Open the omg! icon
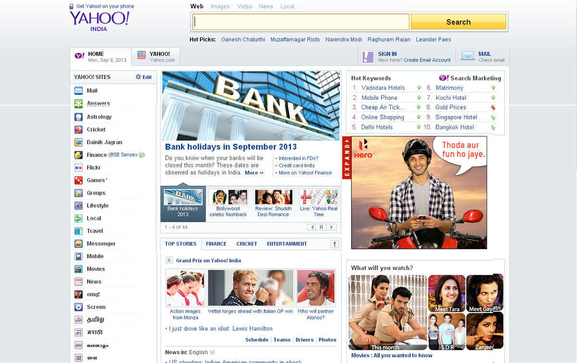 [x=78, y=294]
